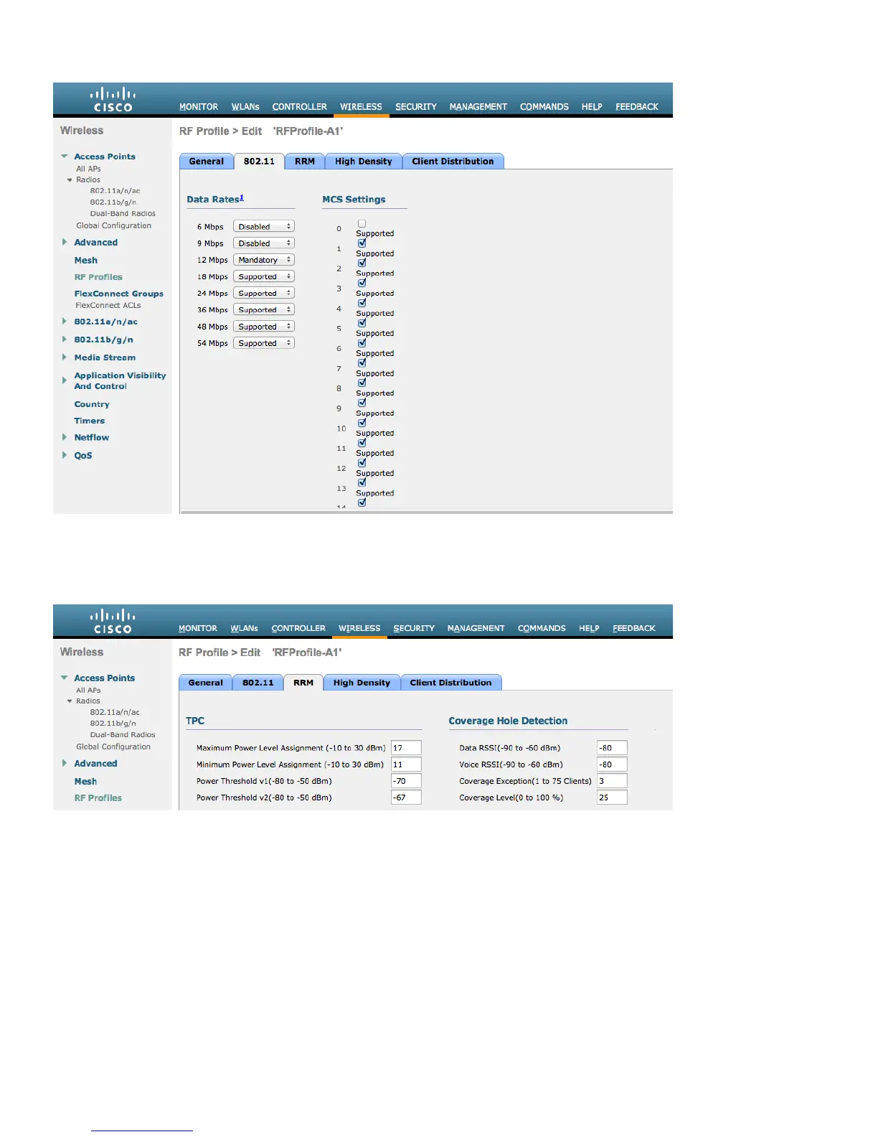Go to Country settings in the sidebar
Screen dimensions: 878x1137
pyautogui.click(x=92, y=404)
